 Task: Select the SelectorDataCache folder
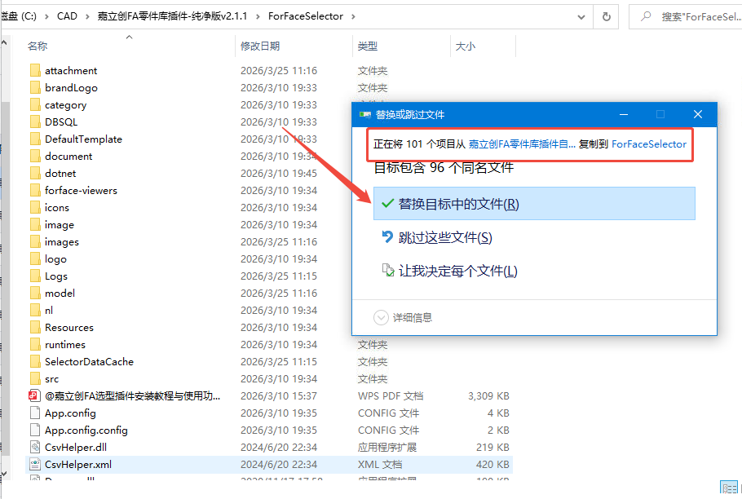89,361
